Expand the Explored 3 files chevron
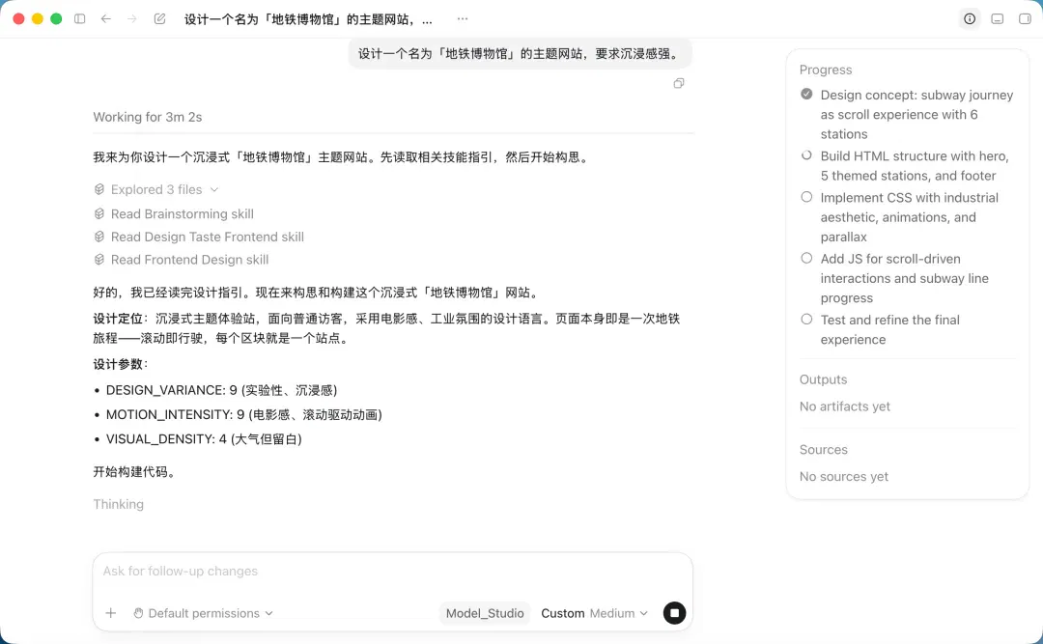Image resolution: width=1043 pixels, height=644 pixels. pyautogui.click(x=214, y=189)
